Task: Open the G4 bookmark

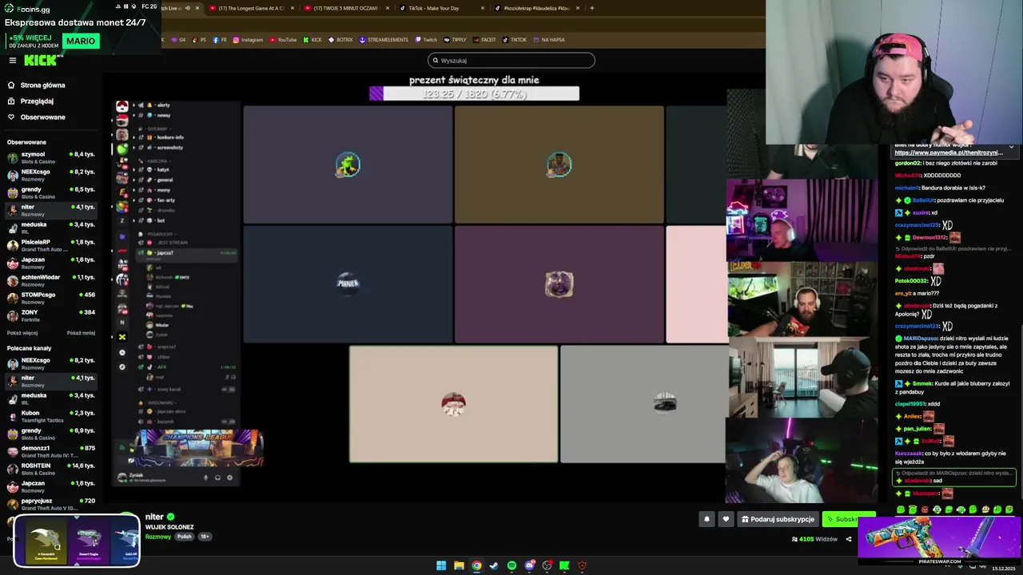Action: (178, 40)
